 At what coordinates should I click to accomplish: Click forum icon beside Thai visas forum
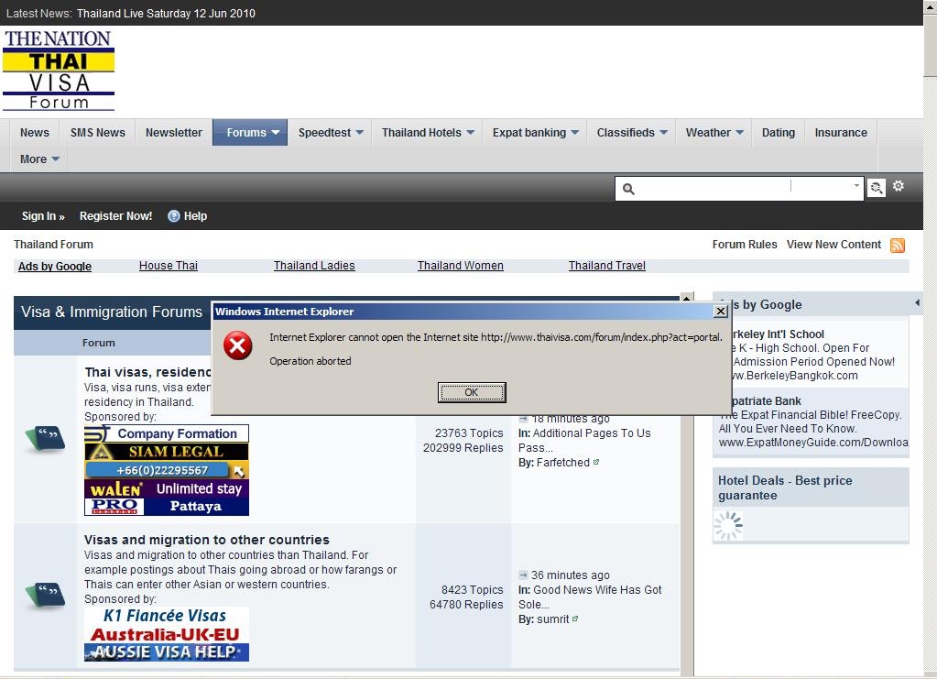[46, 439]
